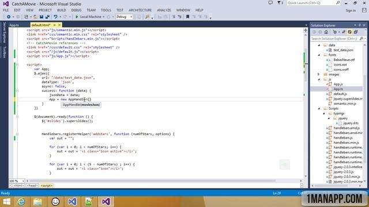Screen dimensions: 369x207
Task: Save the current file with disk icon
Action: (x=42, y=17)
